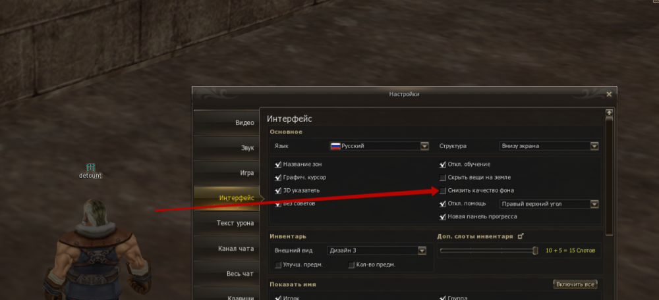Image resolution: width=659 pixels, height=300 pixels.
Task: Click the inventory slots slider handle
Action: click(x=535, y=251)
